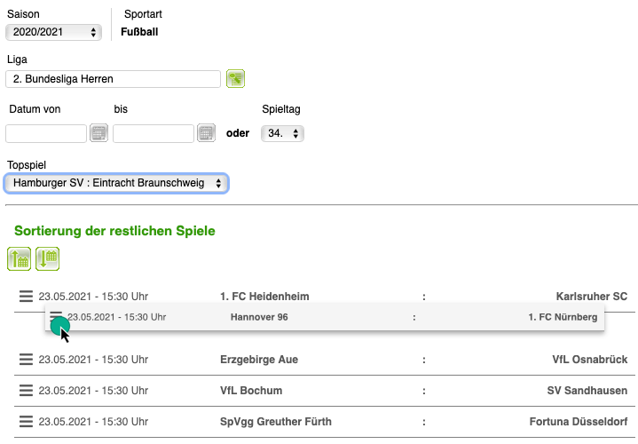
Task: Click the Fortuna Düsseldorf team name
Action: tap(579, 421)
